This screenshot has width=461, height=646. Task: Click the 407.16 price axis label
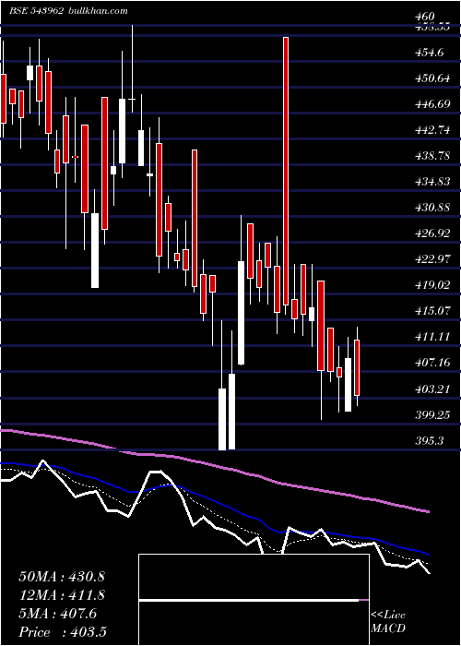pyautogui.click(x=432, y=363)
